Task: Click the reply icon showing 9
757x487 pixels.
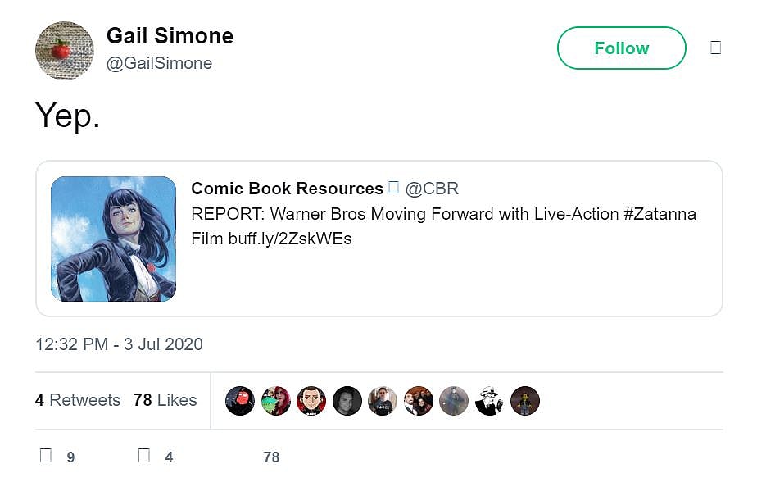Action: (47, 457)
